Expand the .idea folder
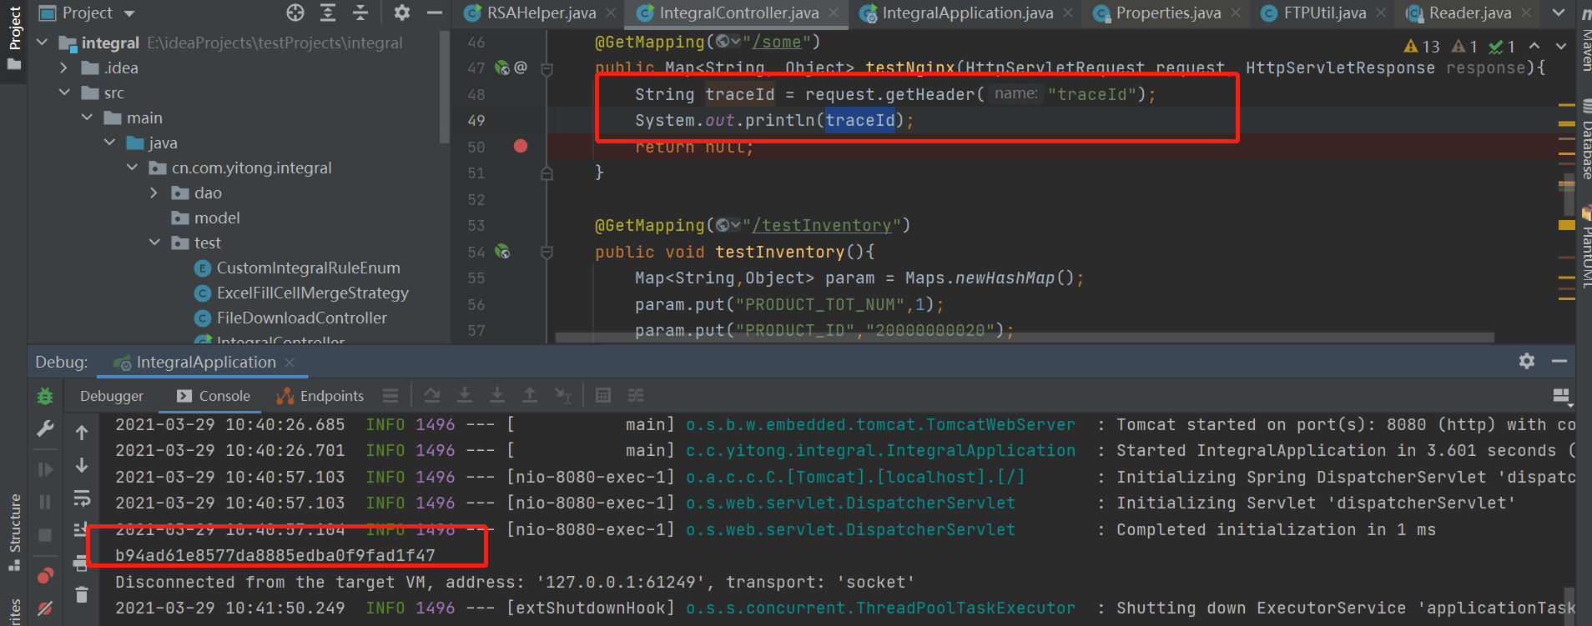Image resolution: width=1592 pixels, height=626 pixels. pyautogui.click(x=64, y=68)
